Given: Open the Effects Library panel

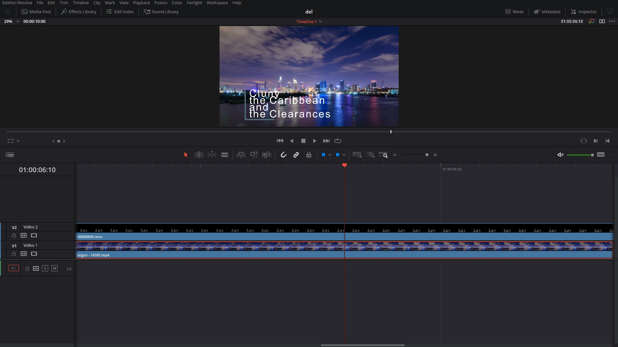Looking at the screenshot, I should (x=79, y=12).
